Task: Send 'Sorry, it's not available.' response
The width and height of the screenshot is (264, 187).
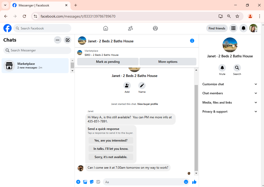Action: tap(111, 157)
